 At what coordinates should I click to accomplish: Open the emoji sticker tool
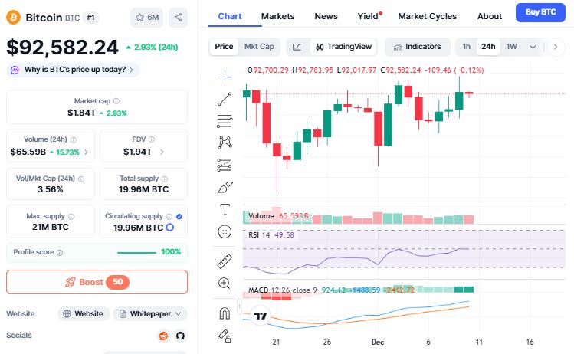pos(225,231)
